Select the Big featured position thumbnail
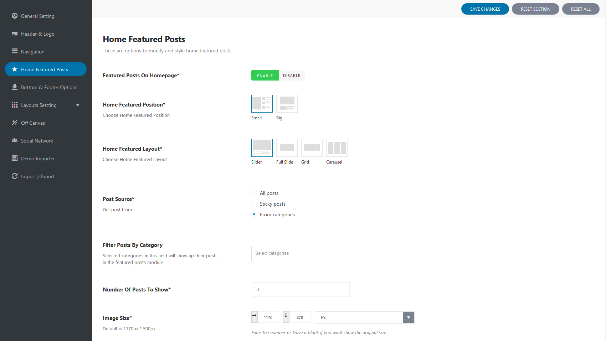 coord(287,104)
